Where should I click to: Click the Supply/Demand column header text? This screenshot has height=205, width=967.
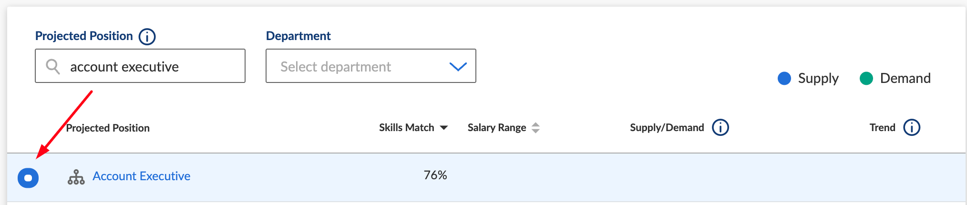click(667, 127)
